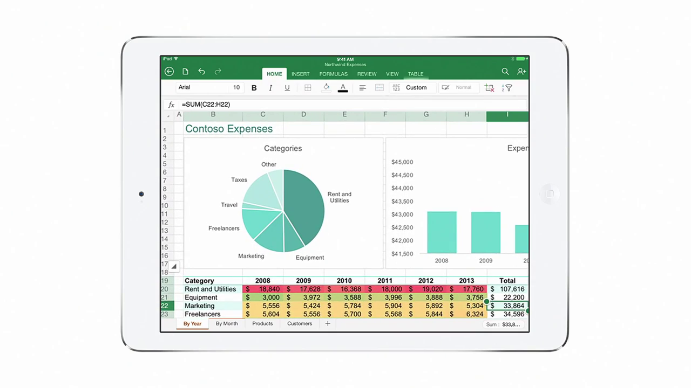This screenshot has height=388, width=691.
Task: Select the Categories pie chart
Action: tap(283, 203)
